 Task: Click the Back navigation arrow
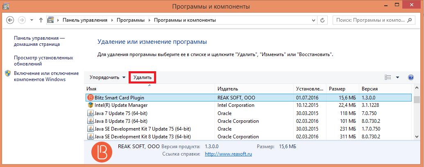(10, 20)
